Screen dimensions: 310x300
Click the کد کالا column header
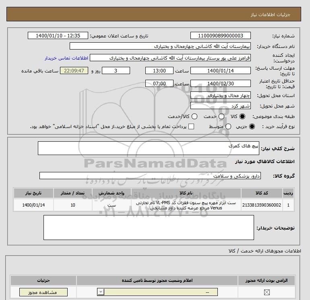[262, 193]
